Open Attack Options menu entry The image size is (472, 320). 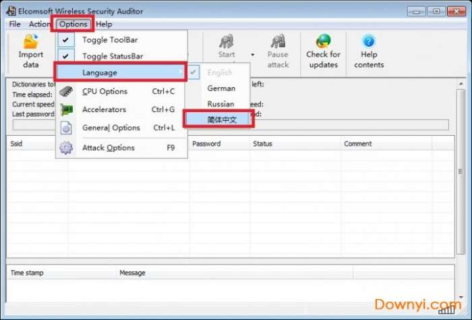[x=121, y=148]
